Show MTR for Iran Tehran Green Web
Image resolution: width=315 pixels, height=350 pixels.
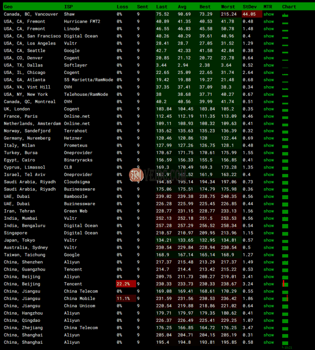[269, 211]
